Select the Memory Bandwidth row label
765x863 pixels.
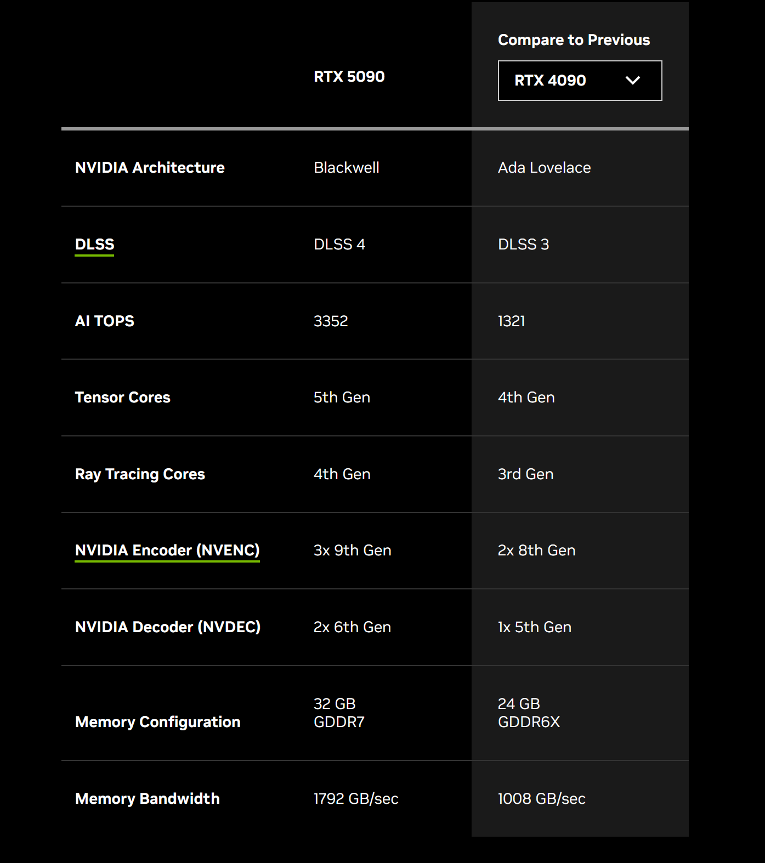point(148,799)
